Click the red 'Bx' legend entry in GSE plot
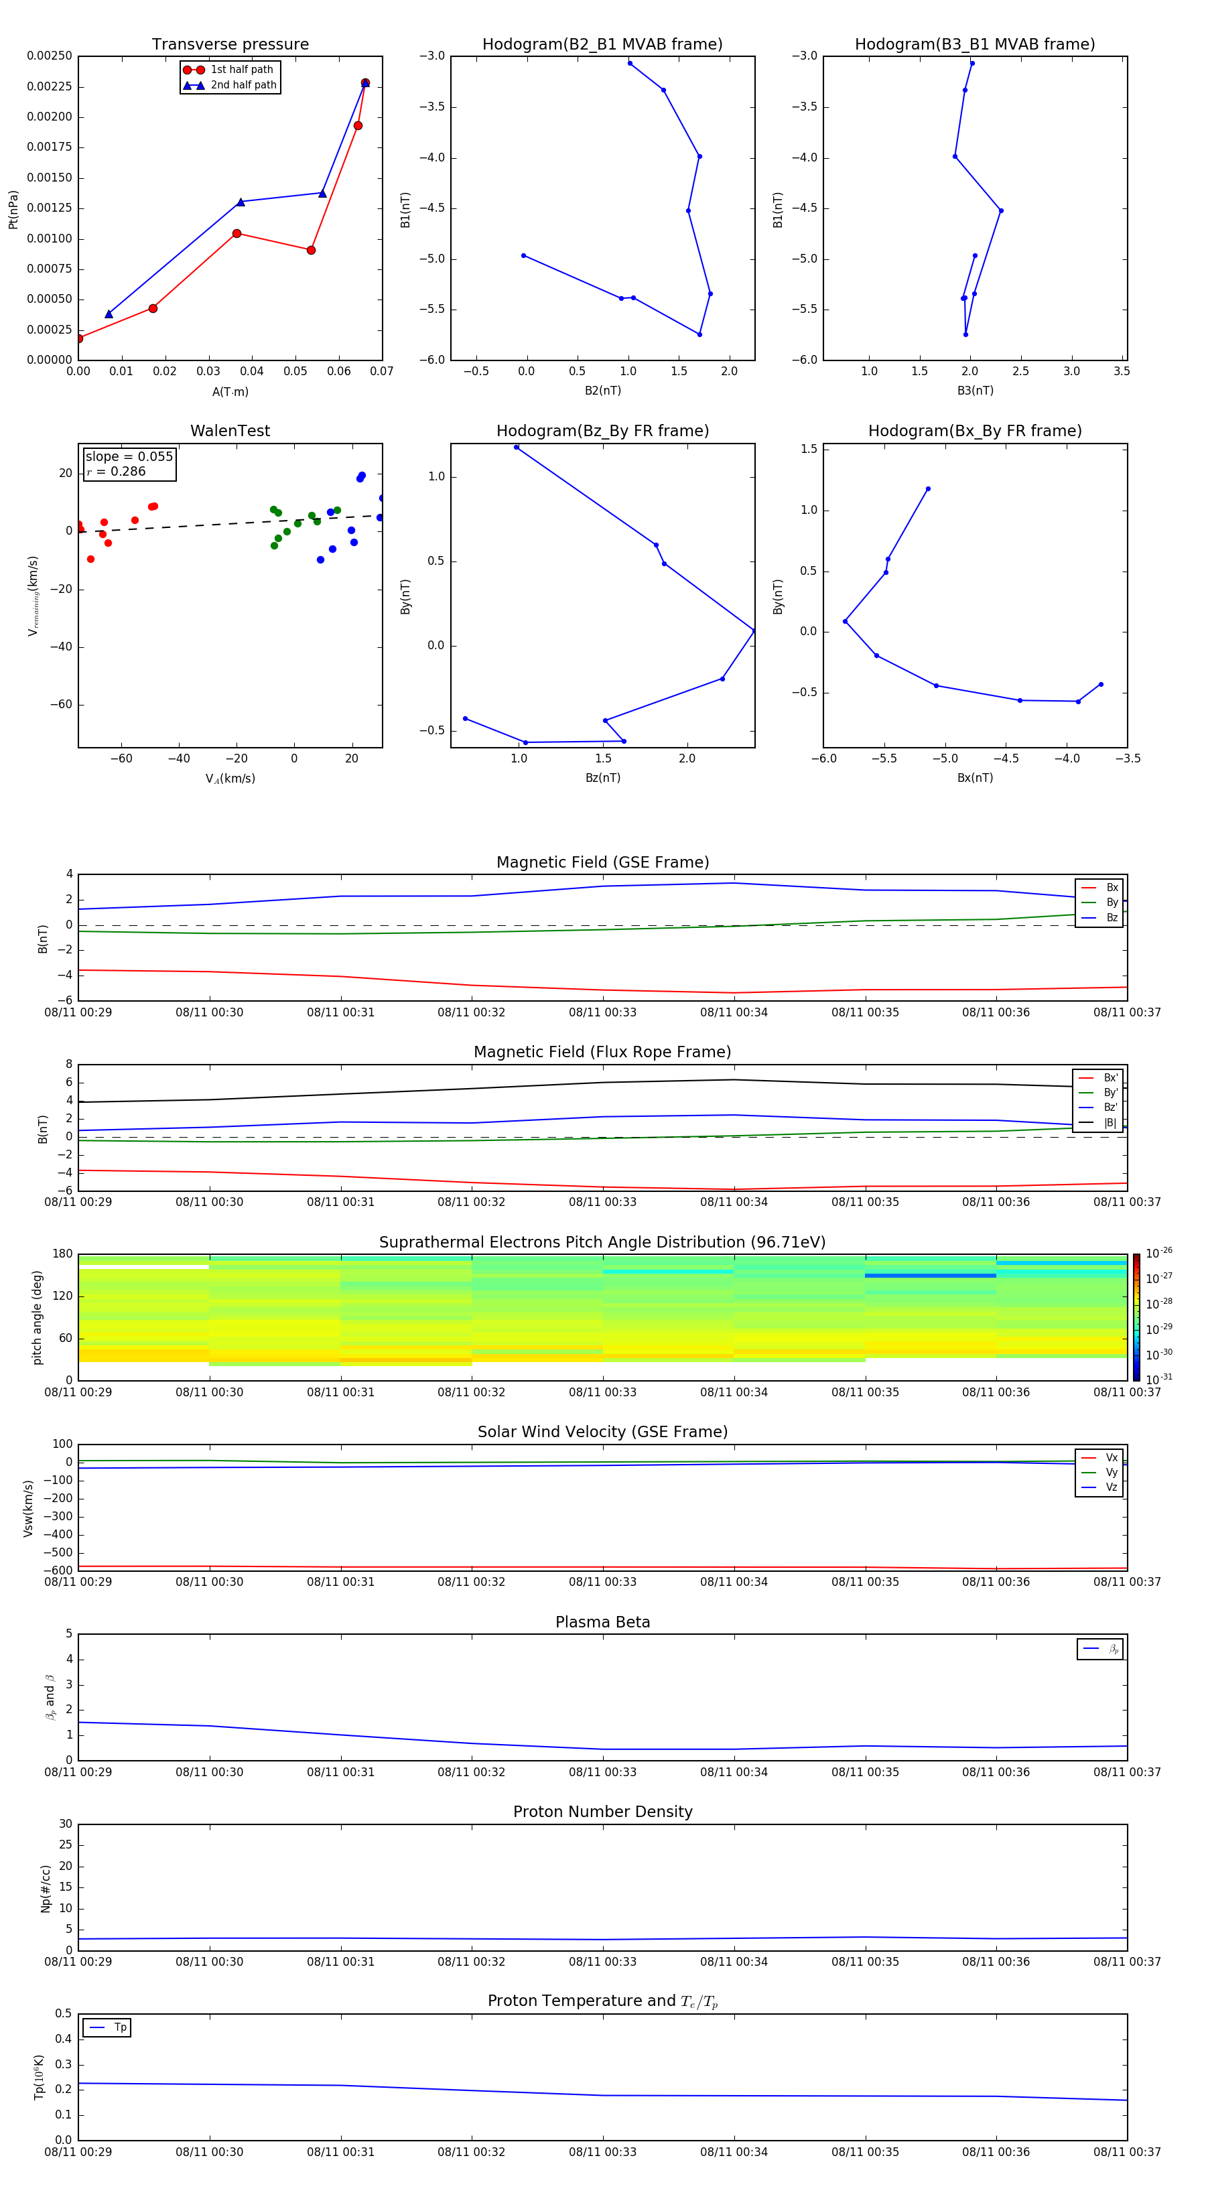Screen dimensions: 1206x2211 (x=1099, y=888)
